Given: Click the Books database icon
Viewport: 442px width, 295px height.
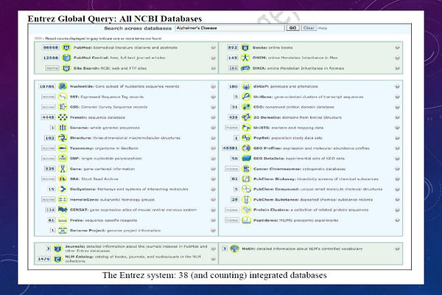Looking at the screenshot, I should [245, 47].
